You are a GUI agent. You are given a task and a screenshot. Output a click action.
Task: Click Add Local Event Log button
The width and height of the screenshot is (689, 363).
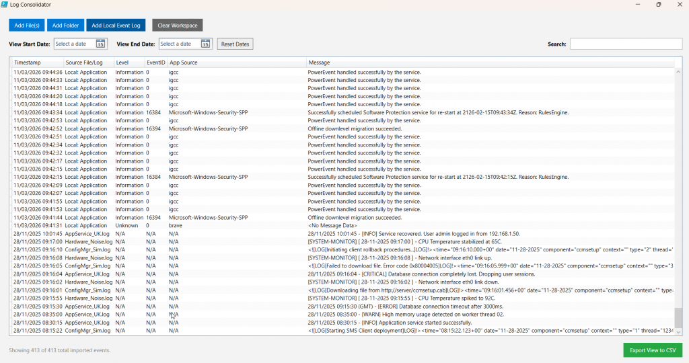[116, 26]
